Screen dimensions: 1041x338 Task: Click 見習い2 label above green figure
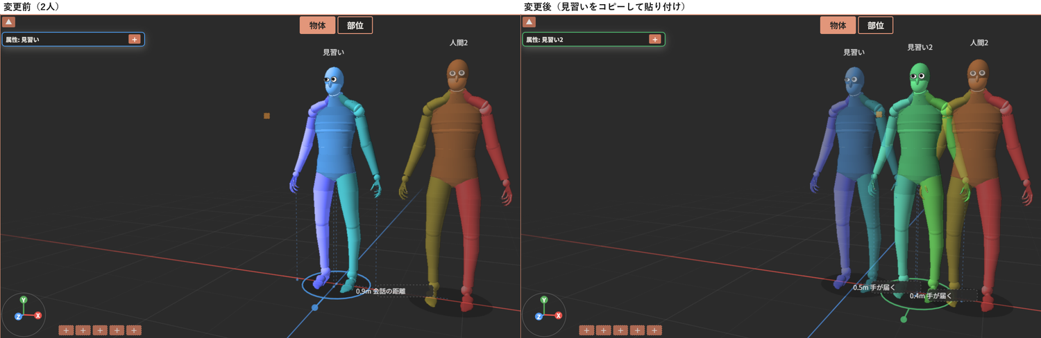pos(920,48)
